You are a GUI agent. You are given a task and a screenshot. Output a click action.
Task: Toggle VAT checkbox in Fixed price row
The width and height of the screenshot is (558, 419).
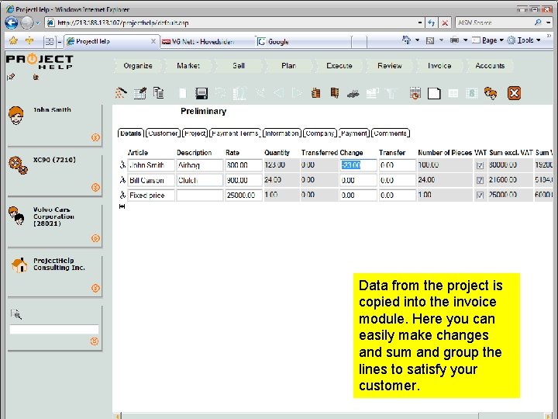pyautogui.click(x=480, y=196)
